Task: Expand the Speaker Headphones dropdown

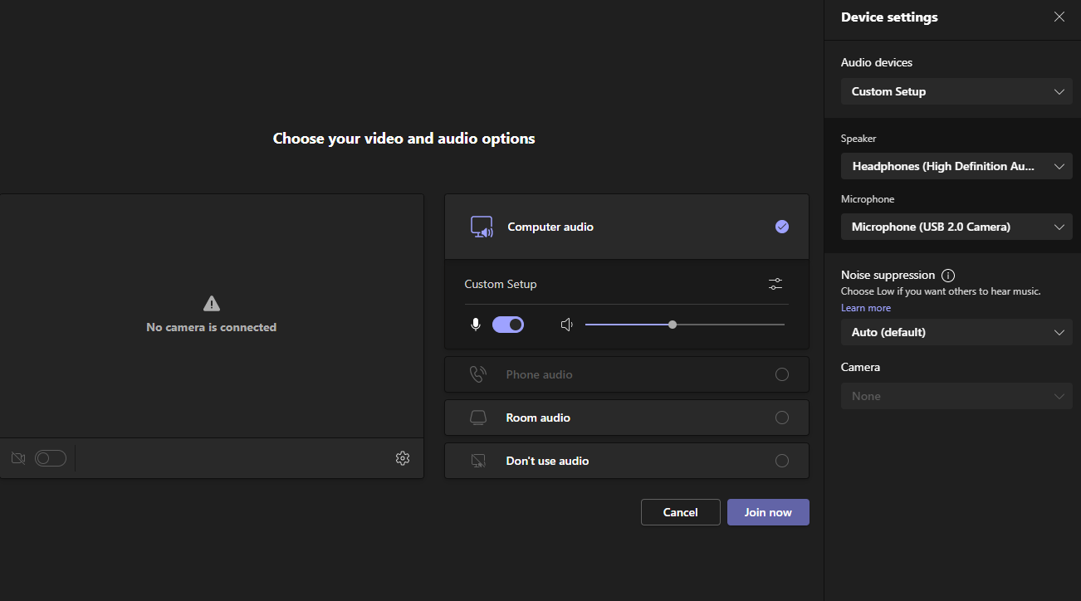Action: point(956,166)
